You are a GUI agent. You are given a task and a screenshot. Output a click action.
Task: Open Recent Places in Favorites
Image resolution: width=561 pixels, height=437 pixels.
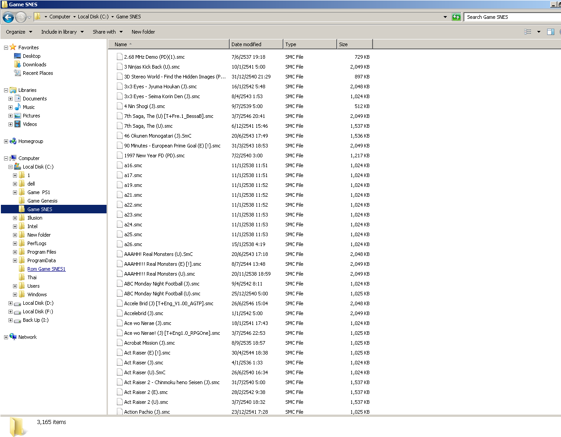(x=38, y=73)
